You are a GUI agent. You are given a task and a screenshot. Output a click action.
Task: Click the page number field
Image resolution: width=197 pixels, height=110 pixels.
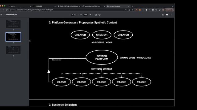tap(72, 15)
